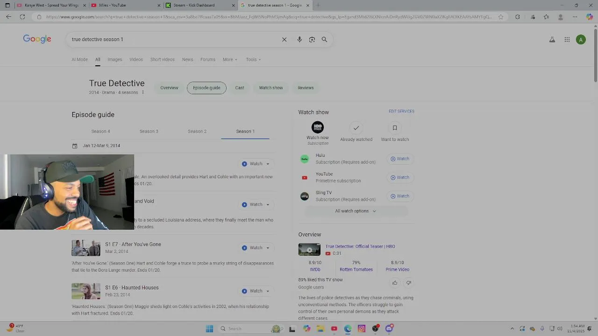
Task: Click the Cast chip
Action: 240,88
